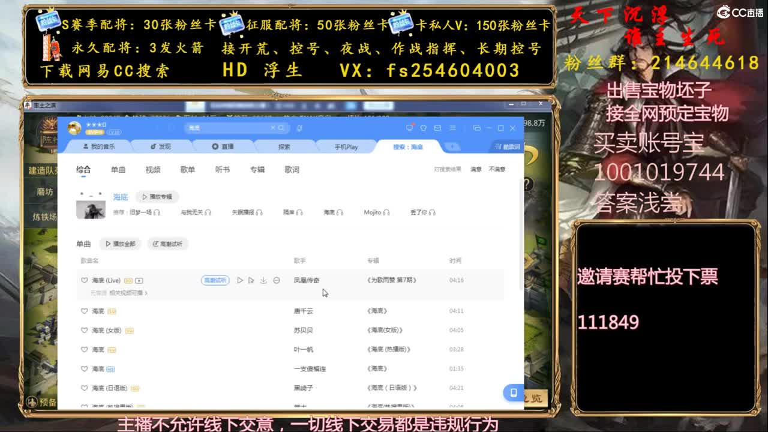Screen dimensions: 768x432
Task: Click the 高潮试听 button beside 播放全部
Action: click(167, 244)
